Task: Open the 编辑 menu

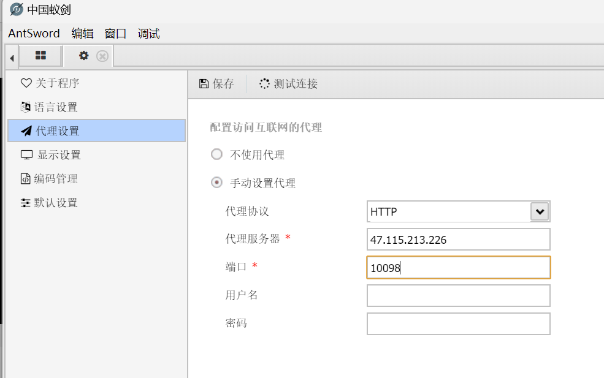Action: tap(82, 34)
